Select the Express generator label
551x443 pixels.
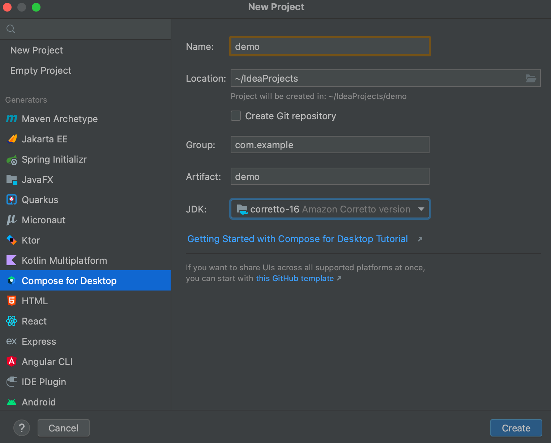(x=39, y=341)
